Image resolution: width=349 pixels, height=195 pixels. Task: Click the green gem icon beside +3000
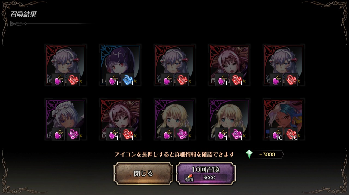tap(249, 154)
